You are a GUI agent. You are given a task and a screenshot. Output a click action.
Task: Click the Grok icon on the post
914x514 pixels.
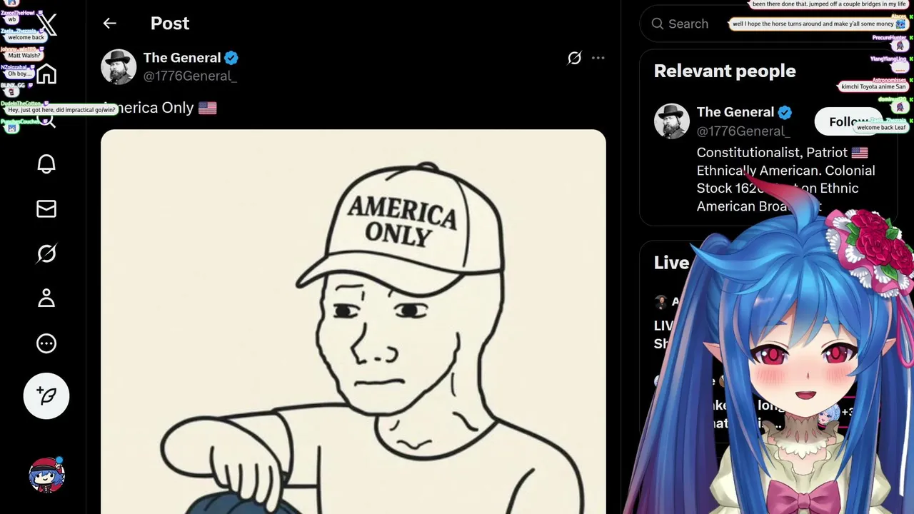click(574, 58)
